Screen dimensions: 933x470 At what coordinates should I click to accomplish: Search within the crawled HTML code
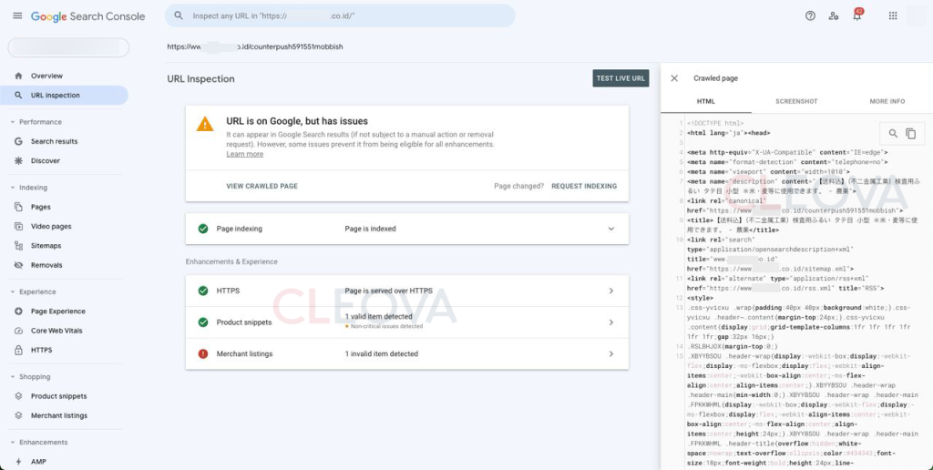click(893, 134)
